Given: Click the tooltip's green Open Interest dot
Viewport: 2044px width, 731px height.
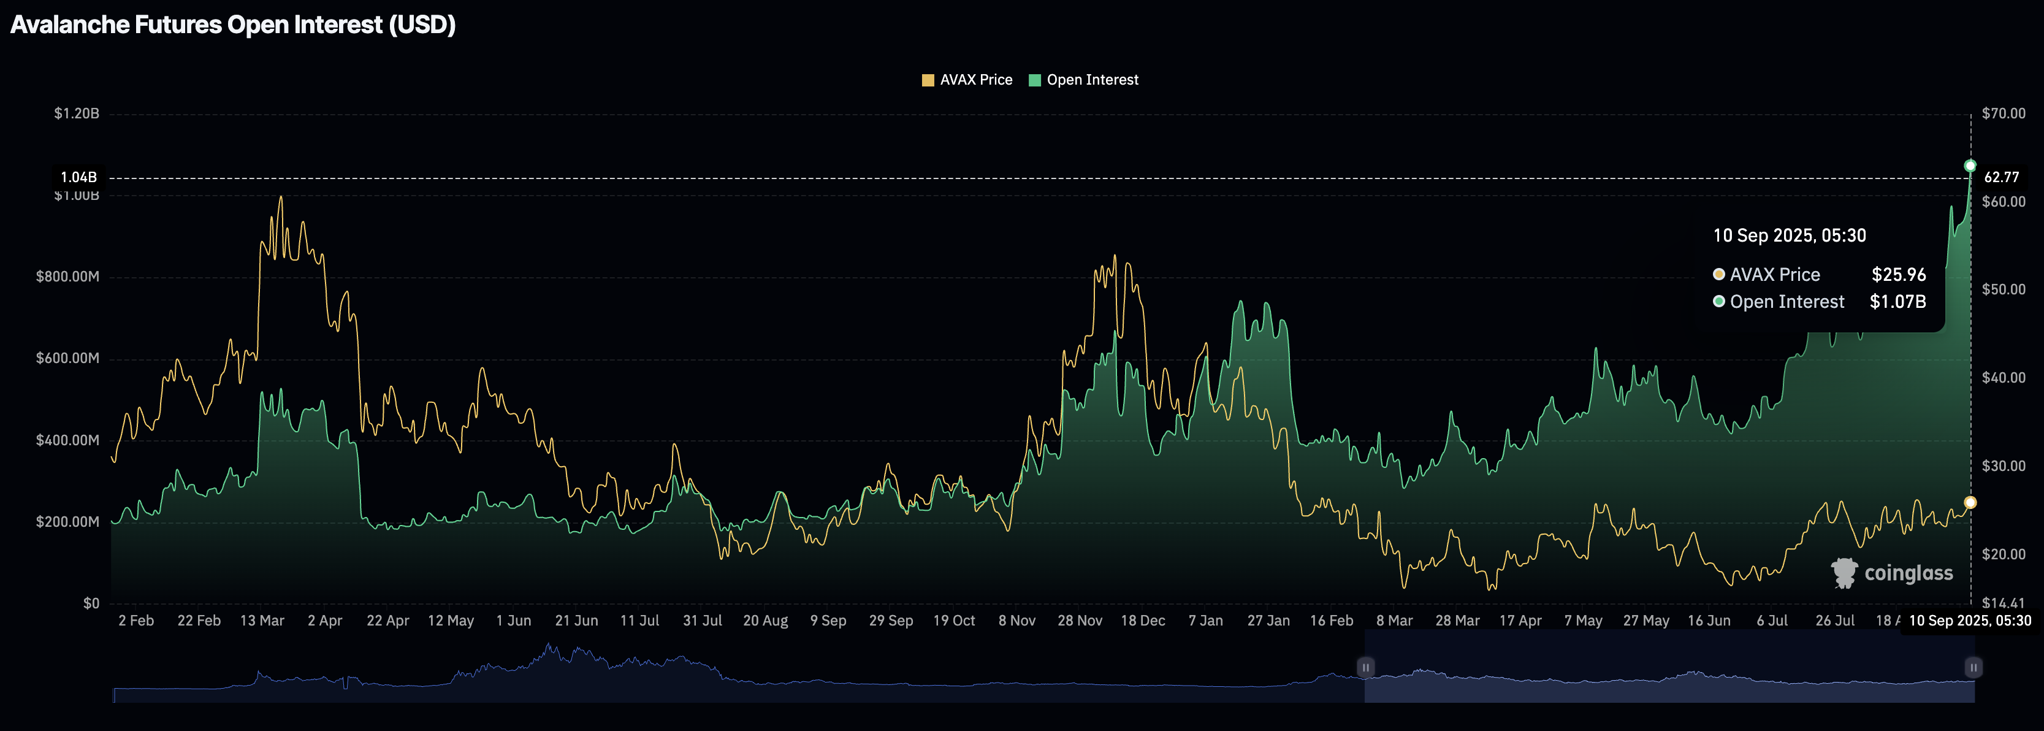Looking at the screenshot, I should click(x=1718, y=302).
